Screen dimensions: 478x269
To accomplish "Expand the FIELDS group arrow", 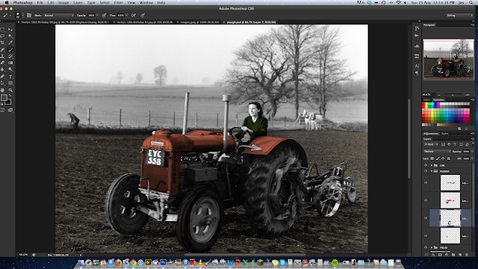I will pos(432,247).
